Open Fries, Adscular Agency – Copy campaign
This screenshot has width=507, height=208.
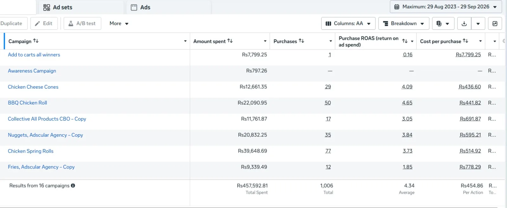point(41,167)
